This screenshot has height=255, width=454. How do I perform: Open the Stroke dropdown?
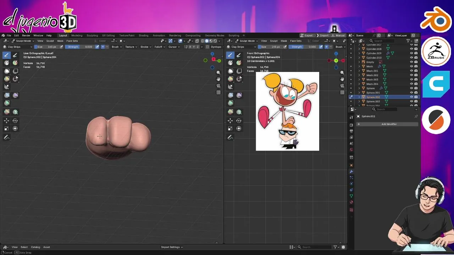point(145,47)
